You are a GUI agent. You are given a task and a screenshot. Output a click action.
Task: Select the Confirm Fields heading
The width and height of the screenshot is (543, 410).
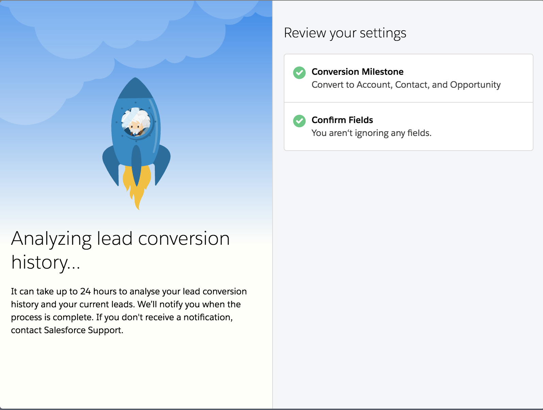[x=342, y=120]
